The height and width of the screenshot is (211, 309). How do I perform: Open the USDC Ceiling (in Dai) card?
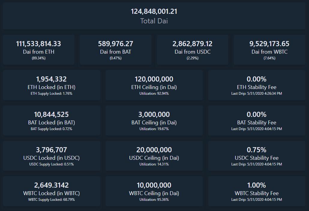(154, 156)
